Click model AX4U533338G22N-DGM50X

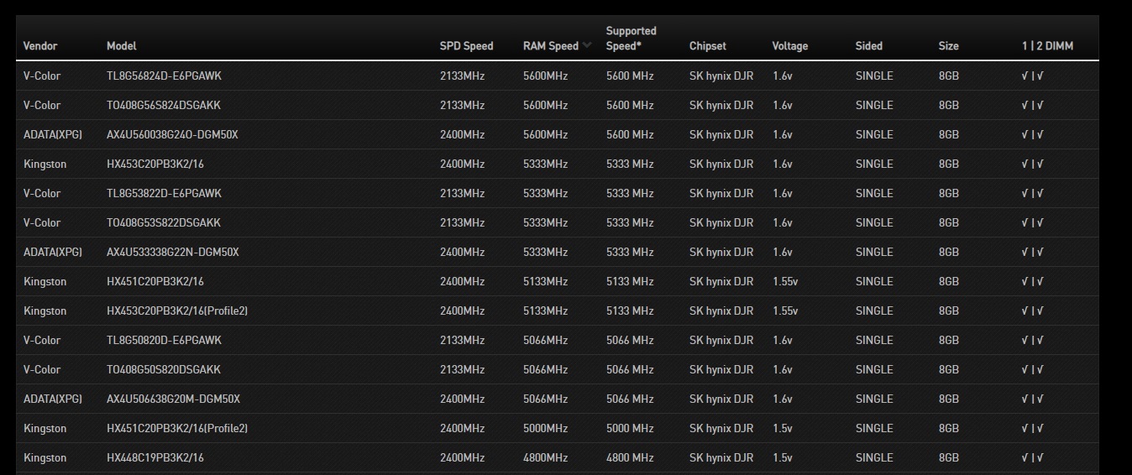tap(172, 252)
